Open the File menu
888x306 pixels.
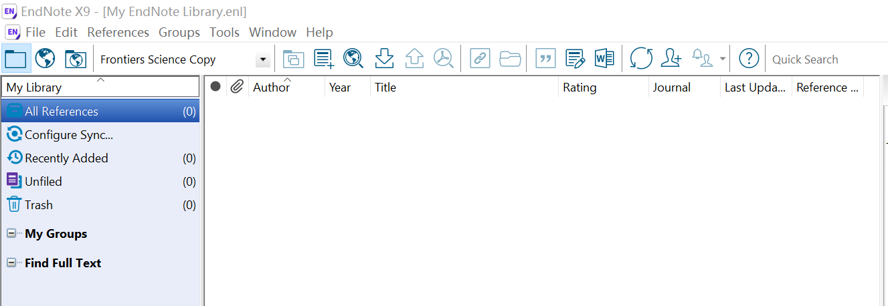click(x=35, y=32)
